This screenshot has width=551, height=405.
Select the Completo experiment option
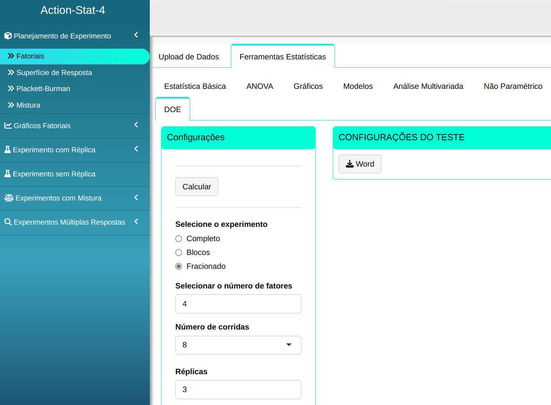[179, 239]
